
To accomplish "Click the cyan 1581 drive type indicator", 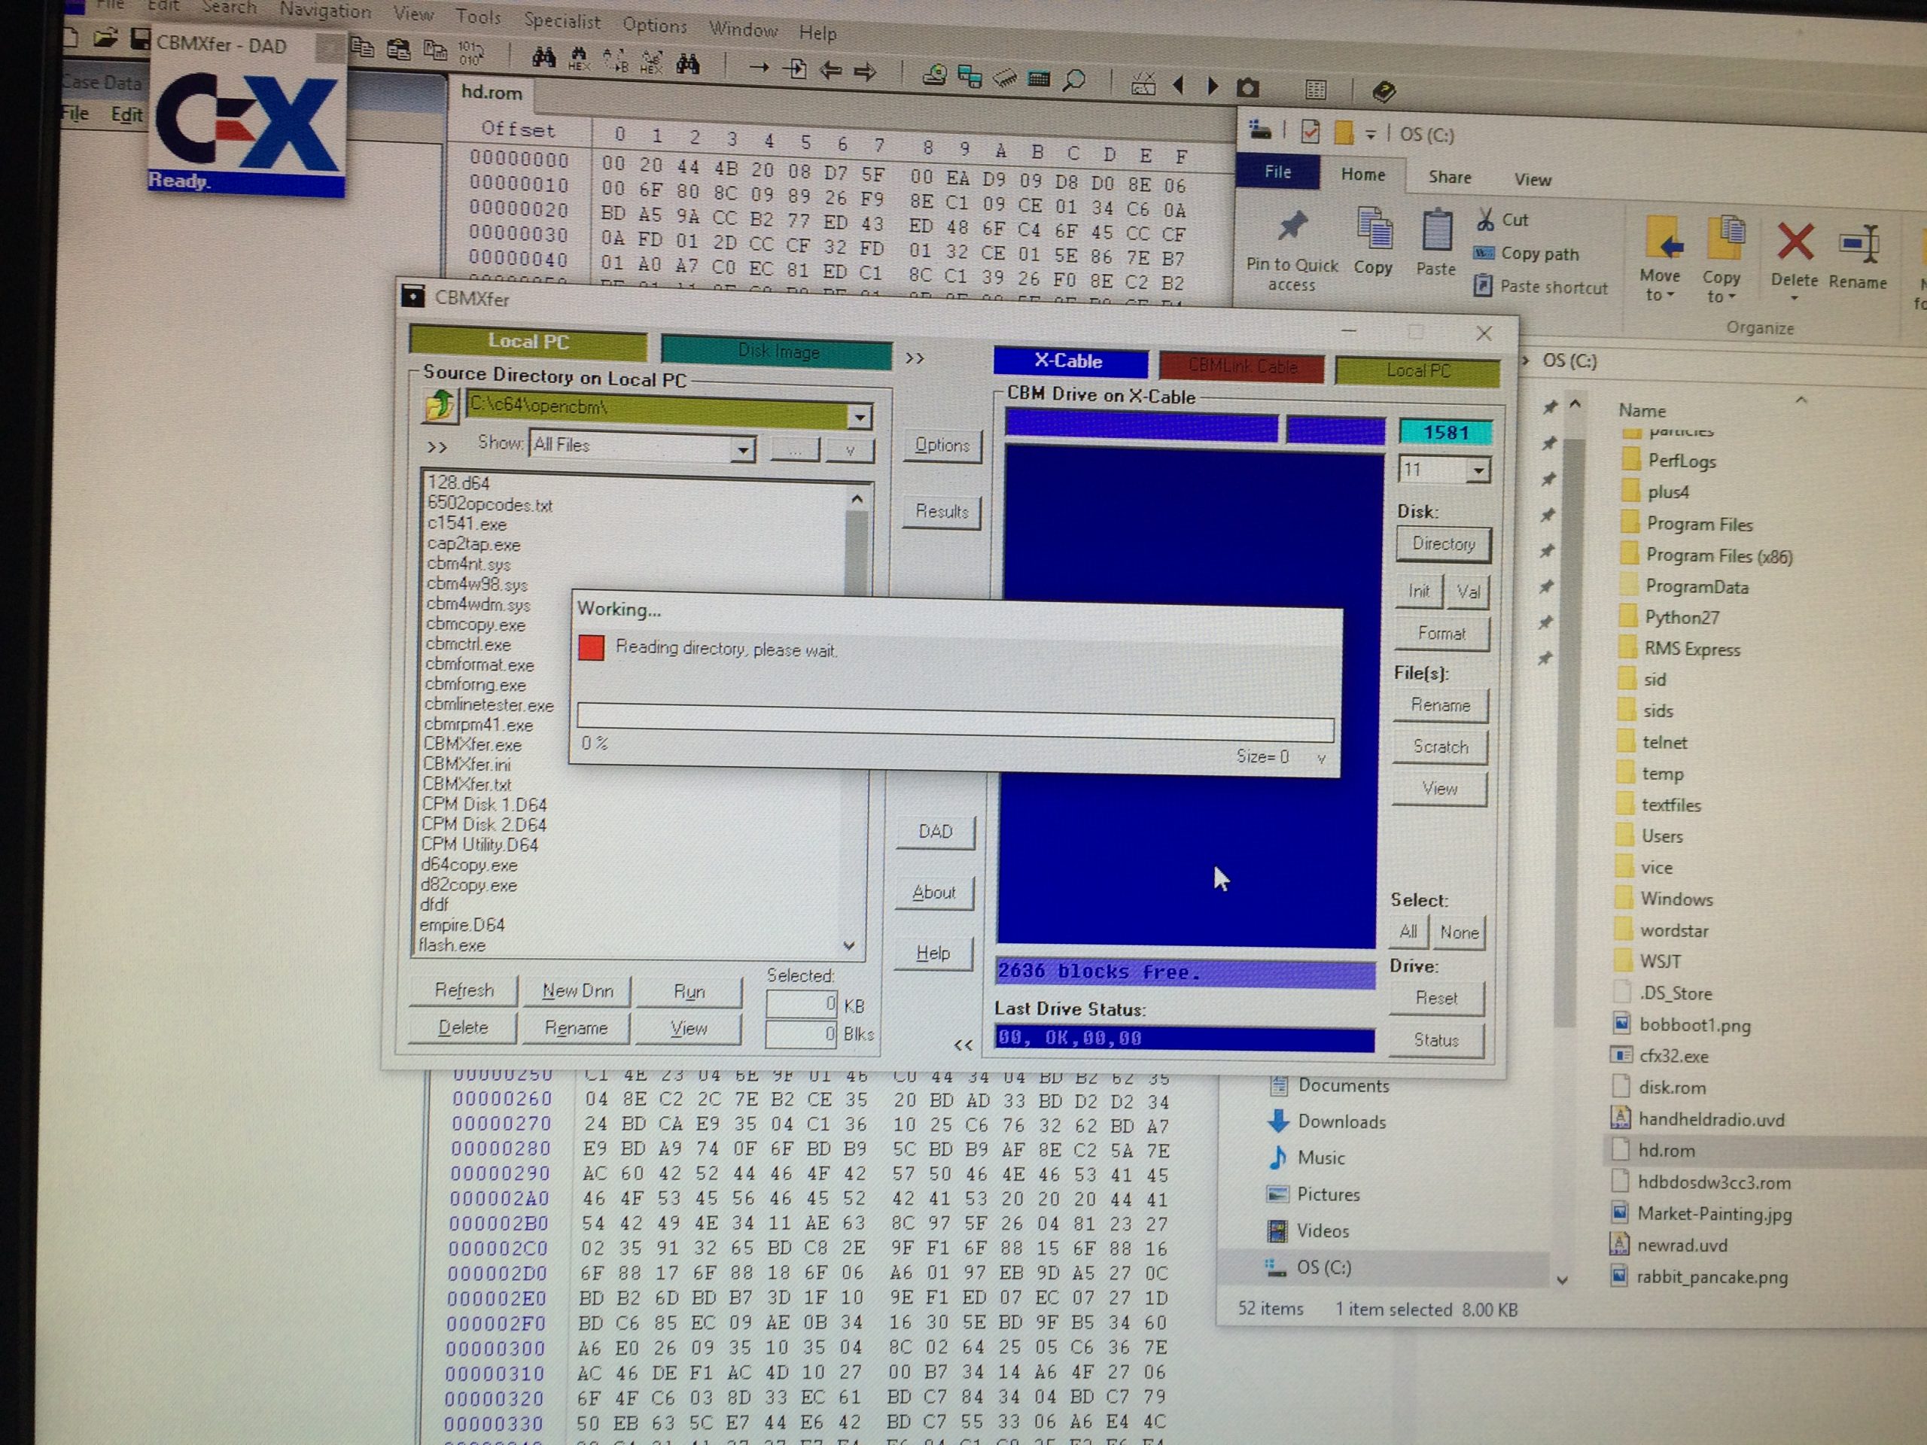I will (x=1445, y=433).
